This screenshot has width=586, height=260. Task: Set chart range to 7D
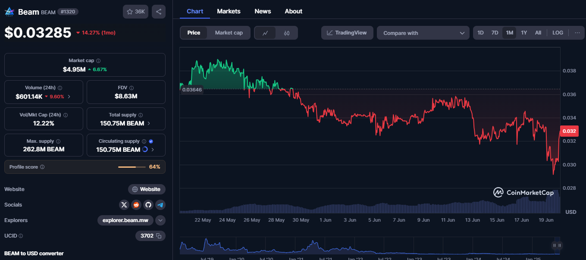click(495, 33)
